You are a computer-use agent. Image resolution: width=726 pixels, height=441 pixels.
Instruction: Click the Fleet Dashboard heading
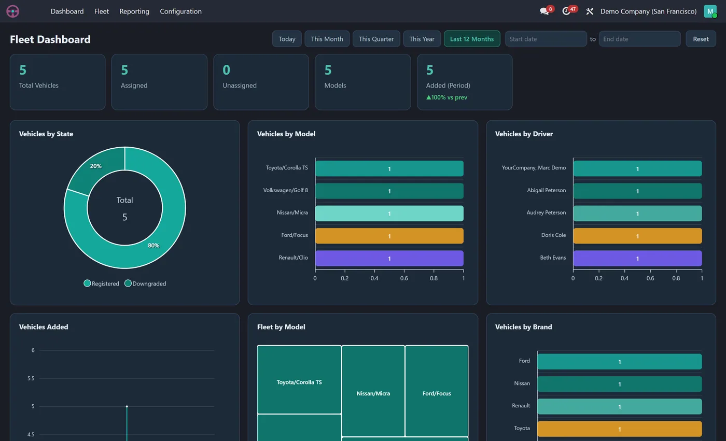coord(50,39)
